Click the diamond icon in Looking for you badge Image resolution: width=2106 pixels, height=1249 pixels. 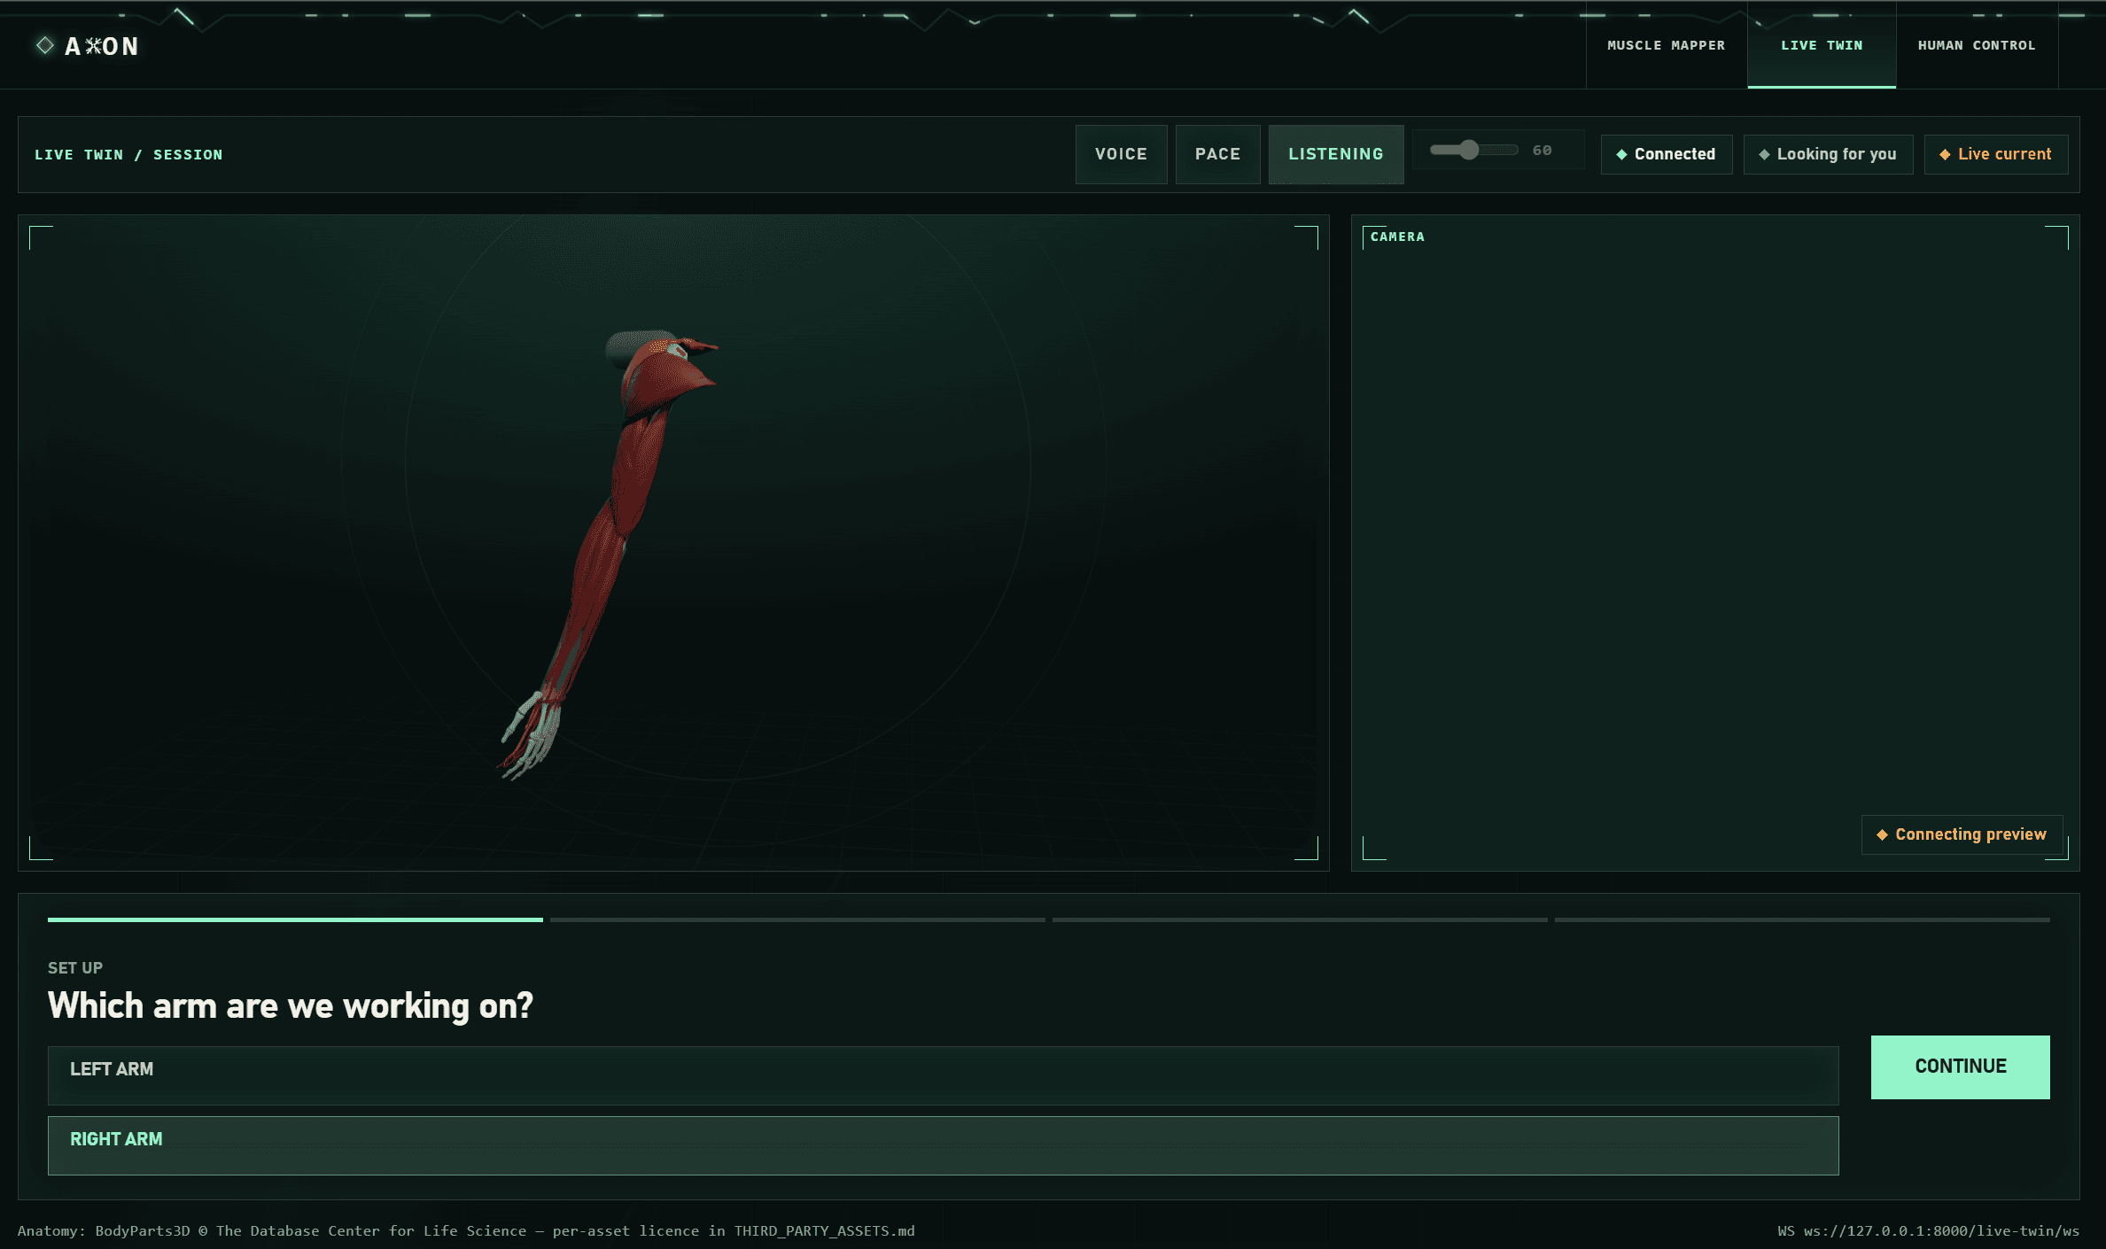pos(1764,154)
